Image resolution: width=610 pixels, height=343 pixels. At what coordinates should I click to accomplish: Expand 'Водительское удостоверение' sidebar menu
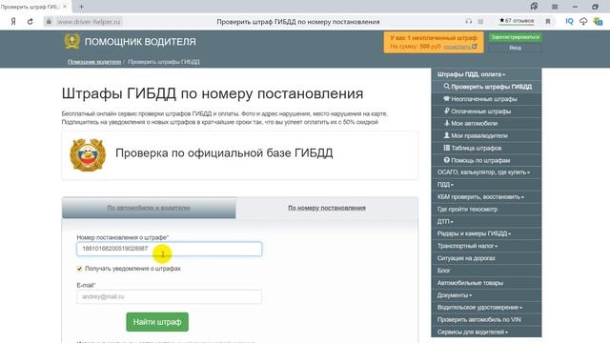[x=486, y=307]
